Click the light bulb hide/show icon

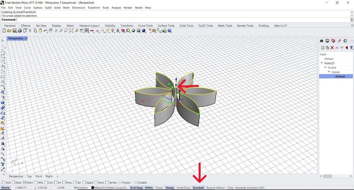point(112,31)
